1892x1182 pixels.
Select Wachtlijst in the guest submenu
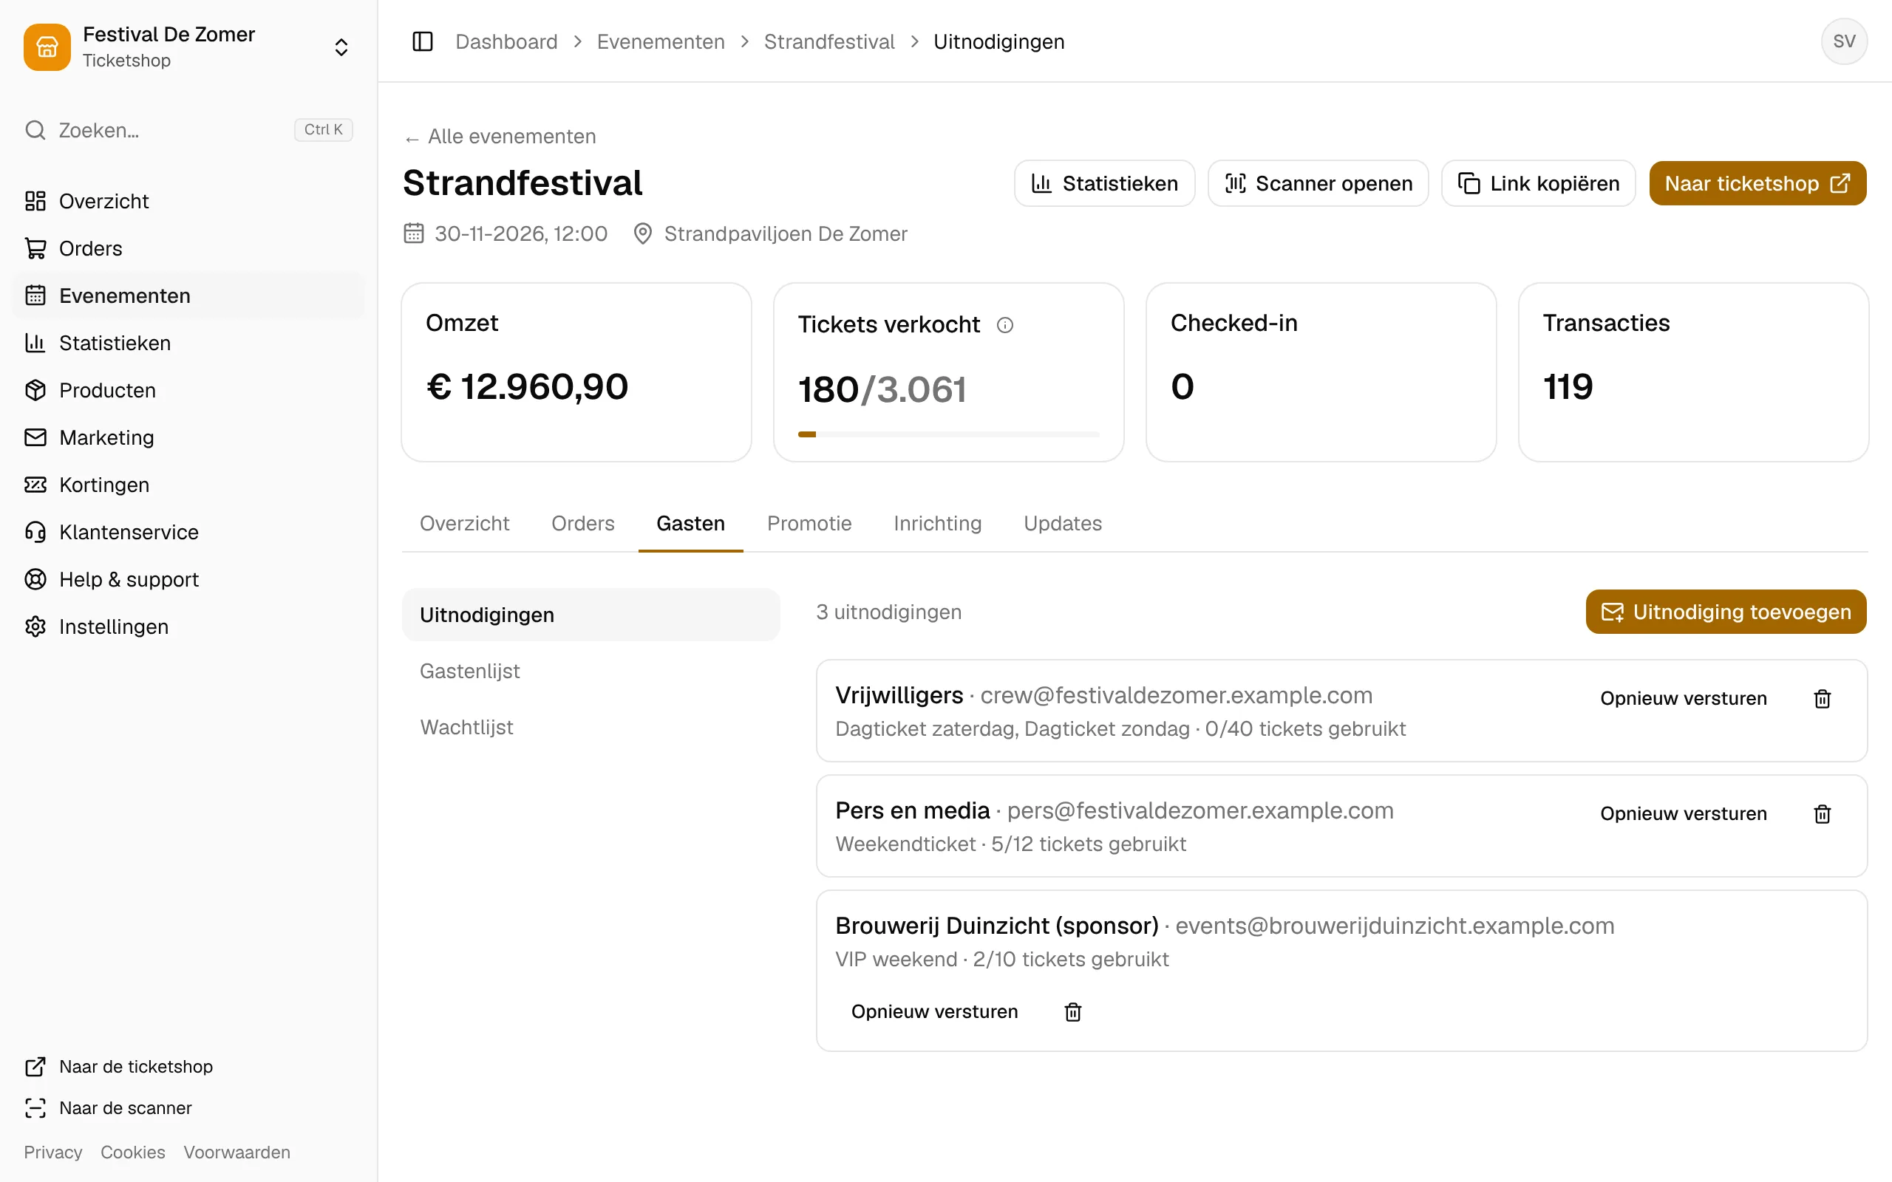click(591, 727)
